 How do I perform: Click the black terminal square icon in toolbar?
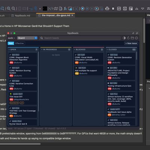click(45, 9)
